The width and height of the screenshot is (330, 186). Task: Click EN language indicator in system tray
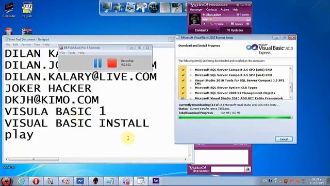pos(265,181)
